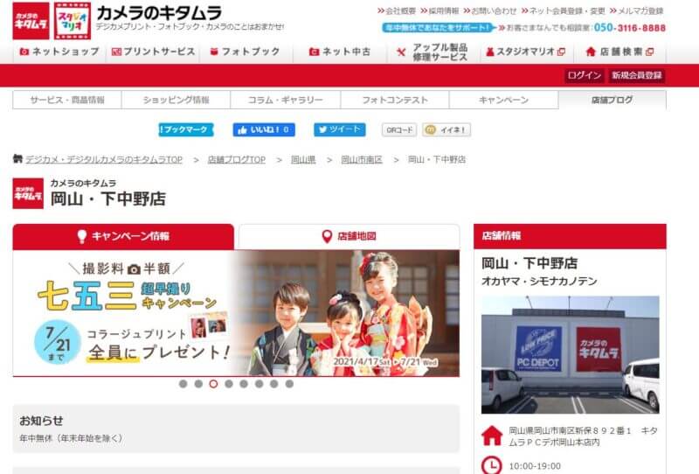
Task: Open 岡山市南区 breadcrumb link
Action: [362, 159]
